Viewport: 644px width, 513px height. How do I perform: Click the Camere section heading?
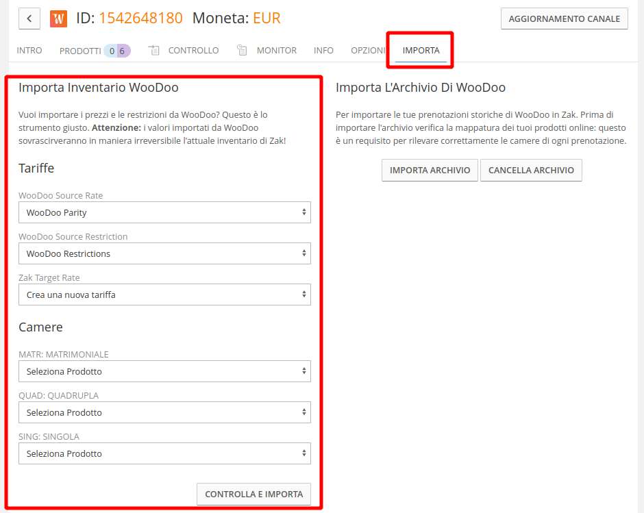40,327
